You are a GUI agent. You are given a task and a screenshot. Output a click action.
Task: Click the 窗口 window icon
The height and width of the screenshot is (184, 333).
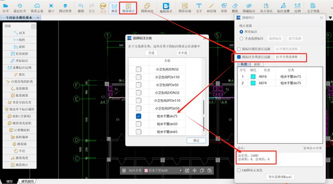pyautogui.click(x=51, y=8)
